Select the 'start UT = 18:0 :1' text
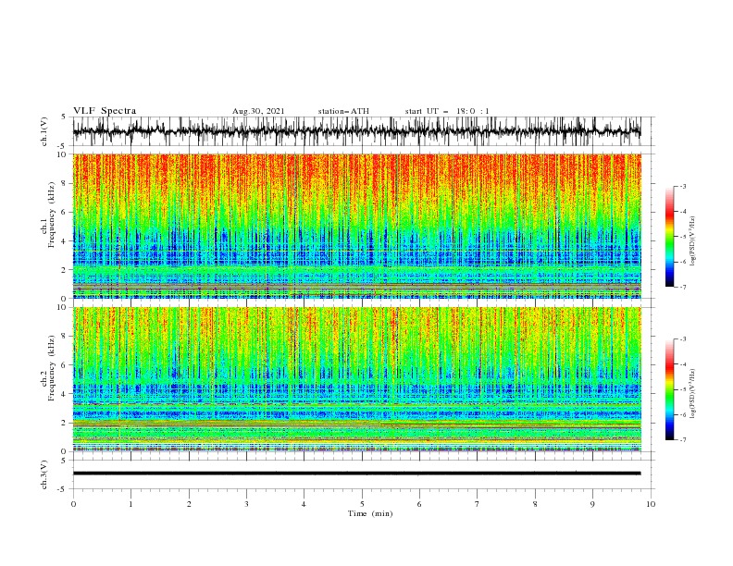The height and width of the screenshot is (566, 733). [447, 111]
